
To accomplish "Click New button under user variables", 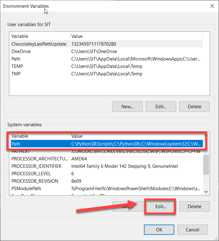I will 127,106.
